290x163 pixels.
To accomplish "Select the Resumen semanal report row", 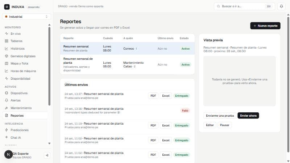I will (x=127, y=49).
